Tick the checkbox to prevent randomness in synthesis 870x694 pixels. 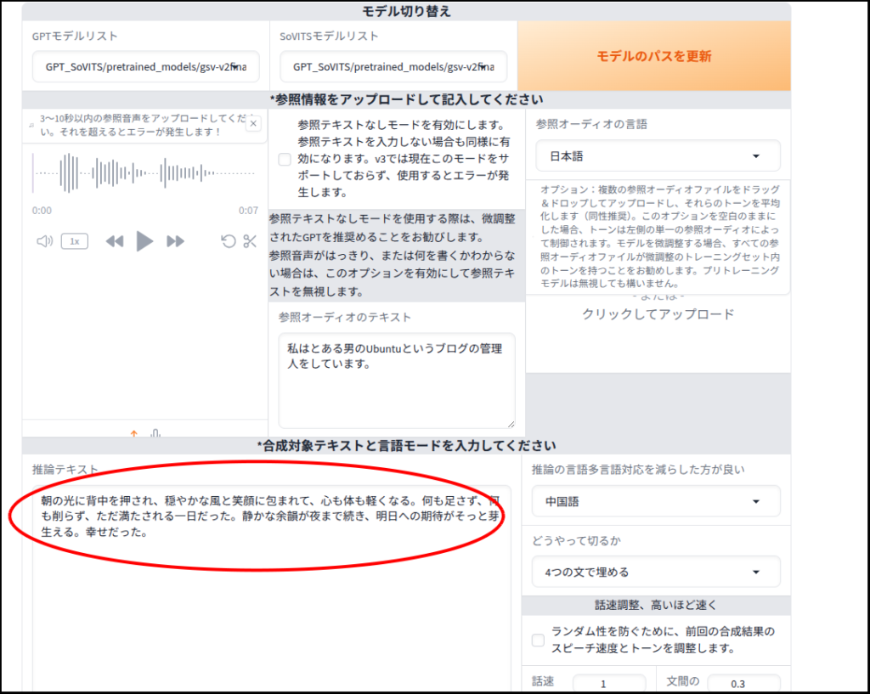(x=538, y=640)
